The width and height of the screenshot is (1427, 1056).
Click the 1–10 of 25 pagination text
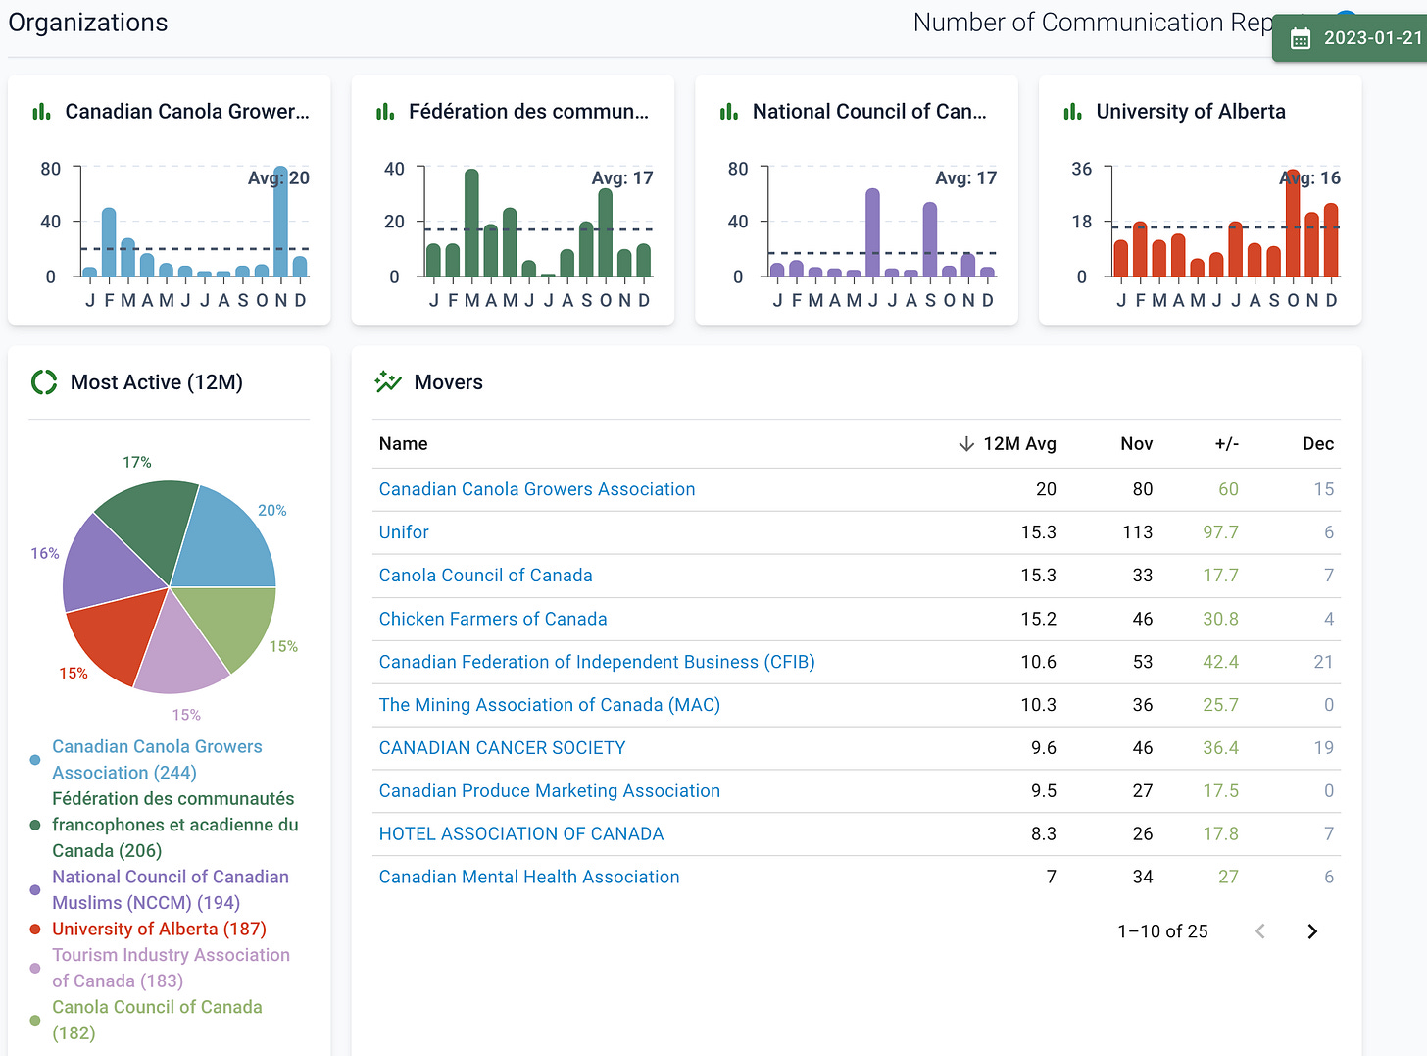[1162, 931]
